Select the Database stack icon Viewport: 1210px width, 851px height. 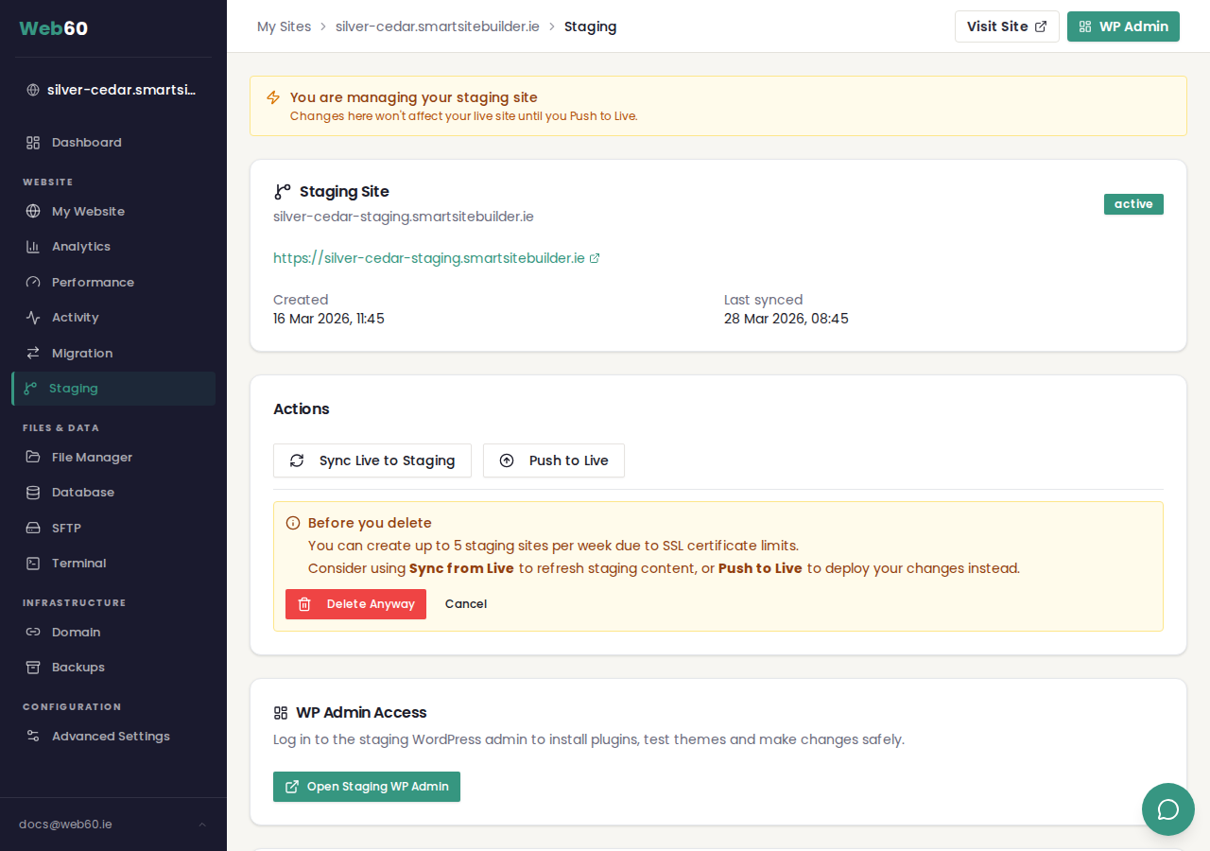32,492
